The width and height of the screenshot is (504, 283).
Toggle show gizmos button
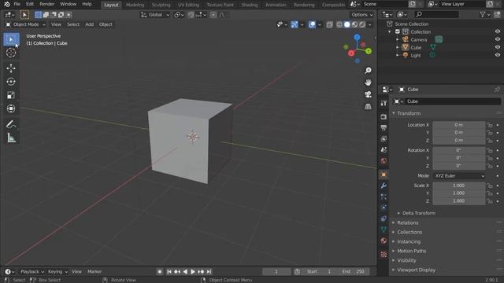[x=294, y=24]
